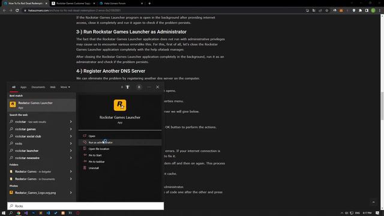This screenshot has width=384, height=216.
Task: Open search panel options ellipsis
Action: pos(149,87)
